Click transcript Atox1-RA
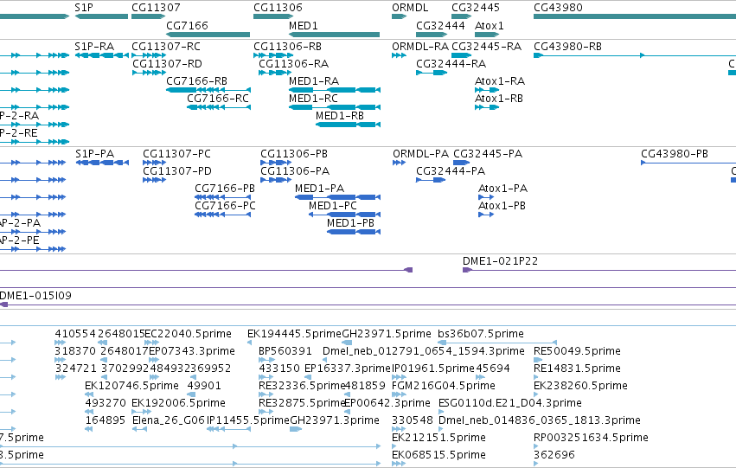 [487, 90]
